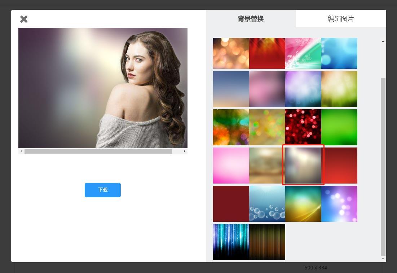Select the solid bright green gradient background

pyautogui.click(x=339, y=127)
